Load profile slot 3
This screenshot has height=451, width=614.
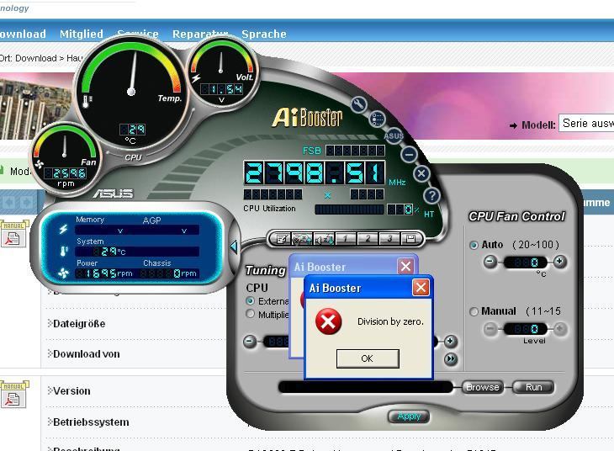[389, 239]
